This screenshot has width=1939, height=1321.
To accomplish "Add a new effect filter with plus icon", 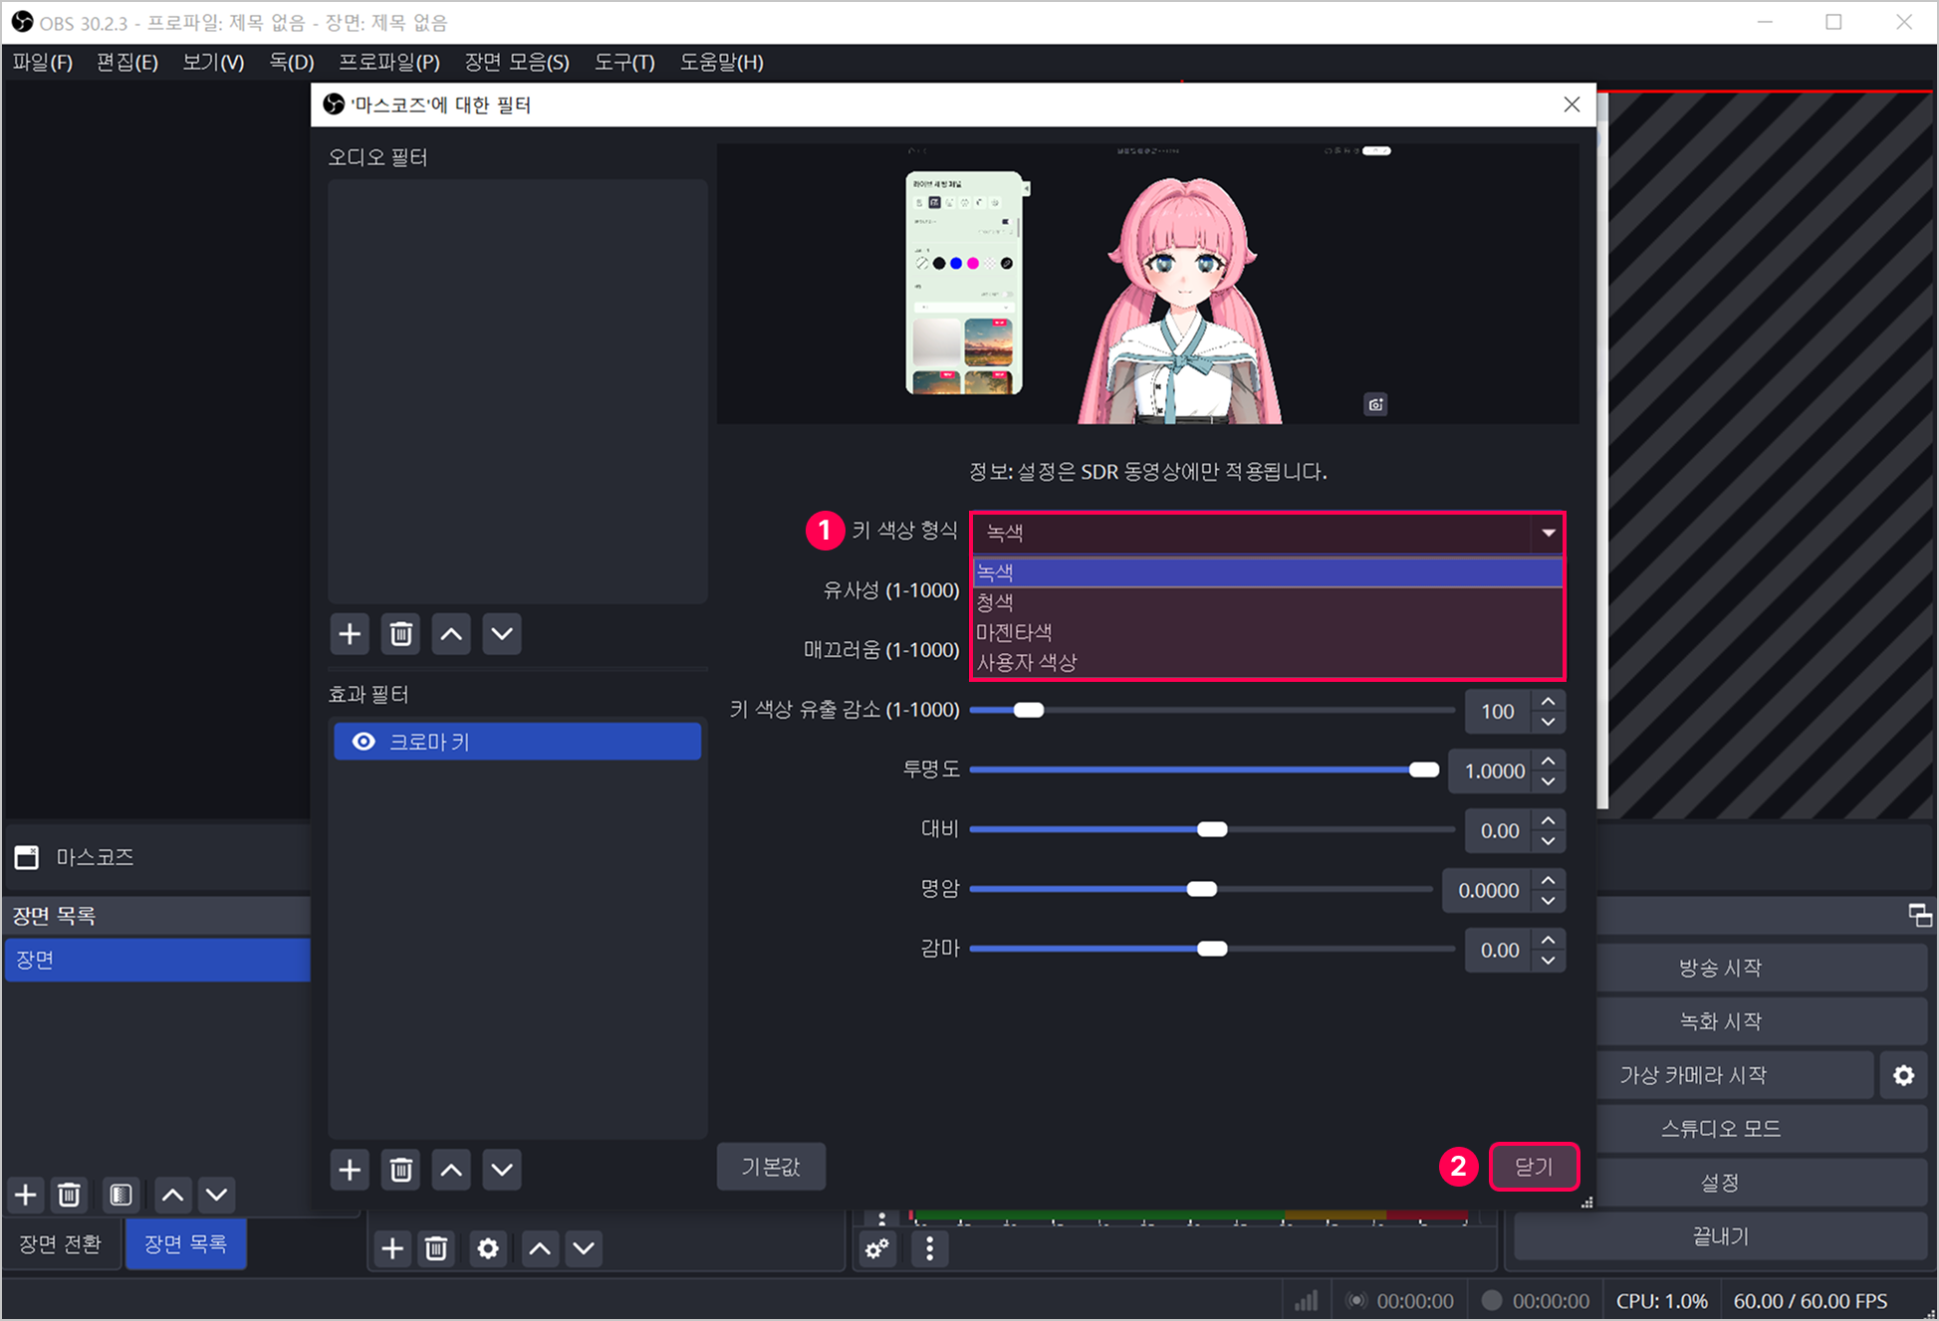I will click(350, 1170).
